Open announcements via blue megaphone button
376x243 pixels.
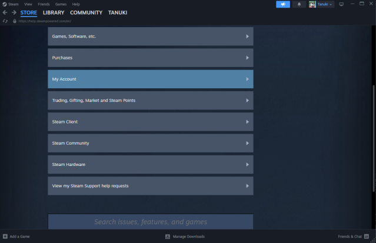pyautogui.click(x=283, y=4)
